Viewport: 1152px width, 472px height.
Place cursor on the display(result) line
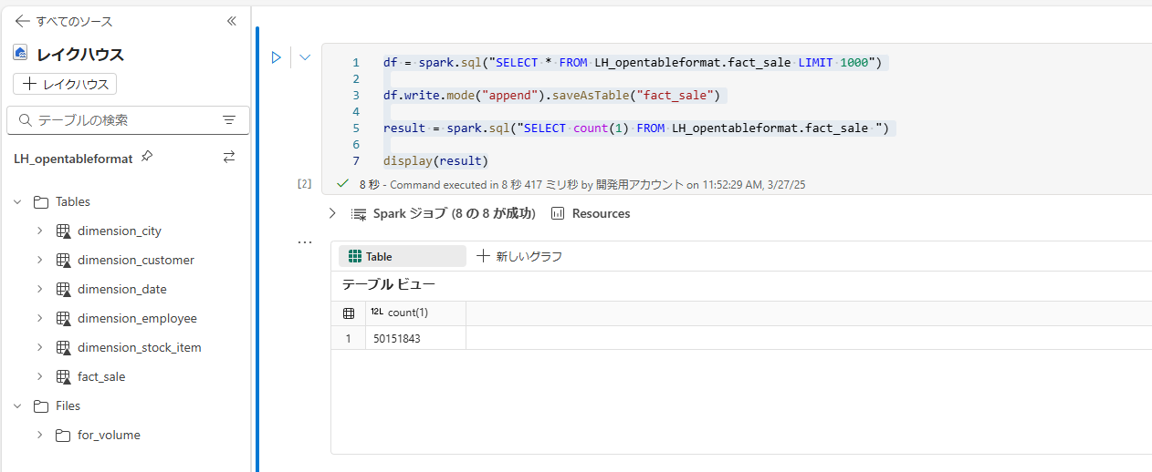click(436, 160)
